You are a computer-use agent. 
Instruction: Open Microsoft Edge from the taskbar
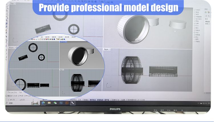(43, 103)
